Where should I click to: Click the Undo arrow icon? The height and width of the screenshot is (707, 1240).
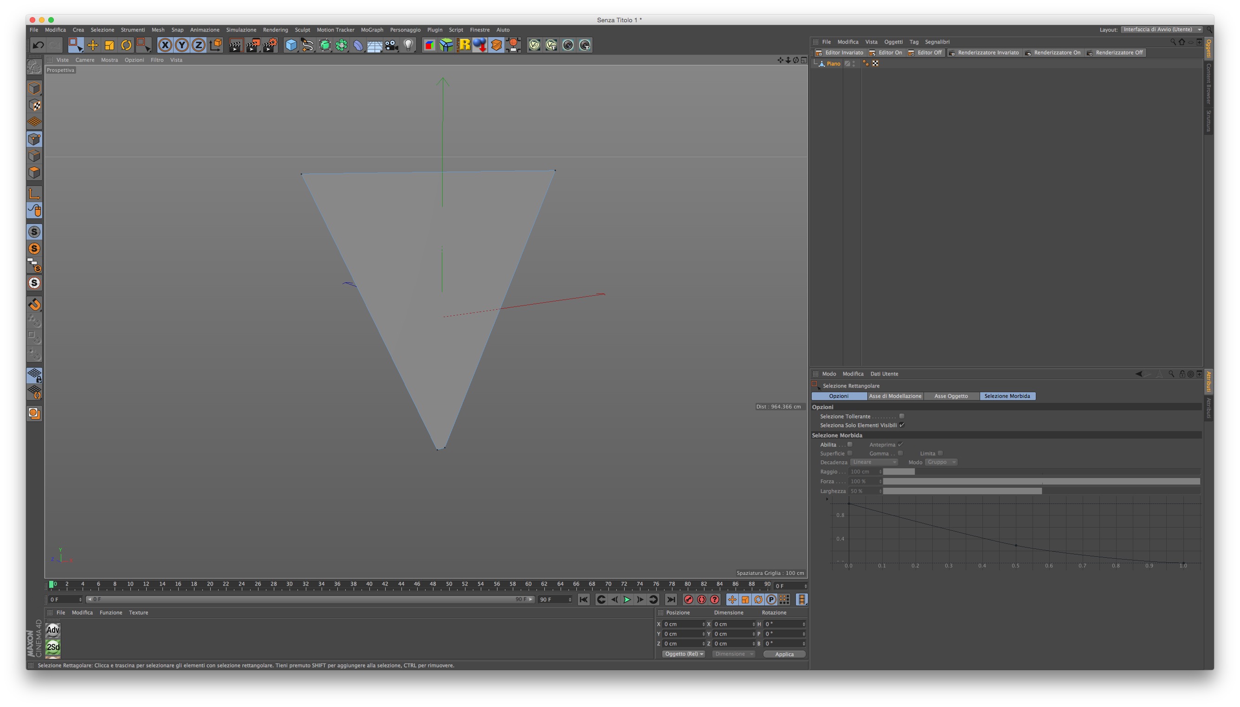(38, 45)
